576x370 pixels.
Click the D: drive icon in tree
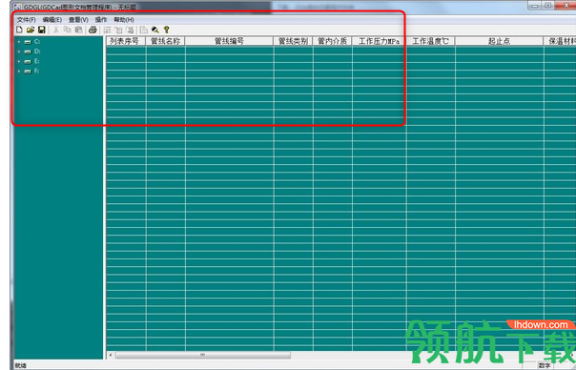28,51
